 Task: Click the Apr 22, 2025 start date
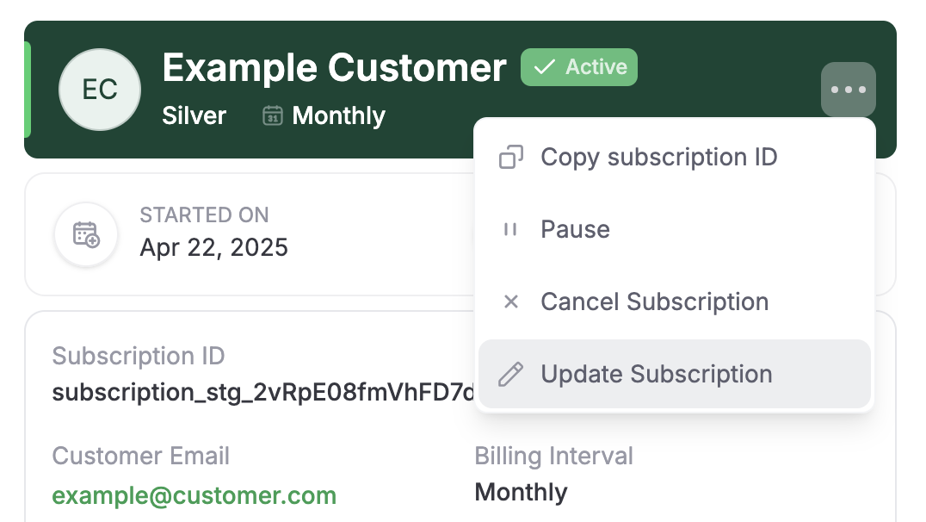(x=213, y=248)
